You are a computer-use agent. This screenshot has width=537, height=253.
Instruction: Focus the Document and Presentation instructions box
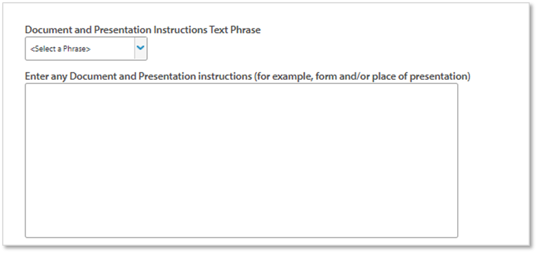click(x=241, y=160)
